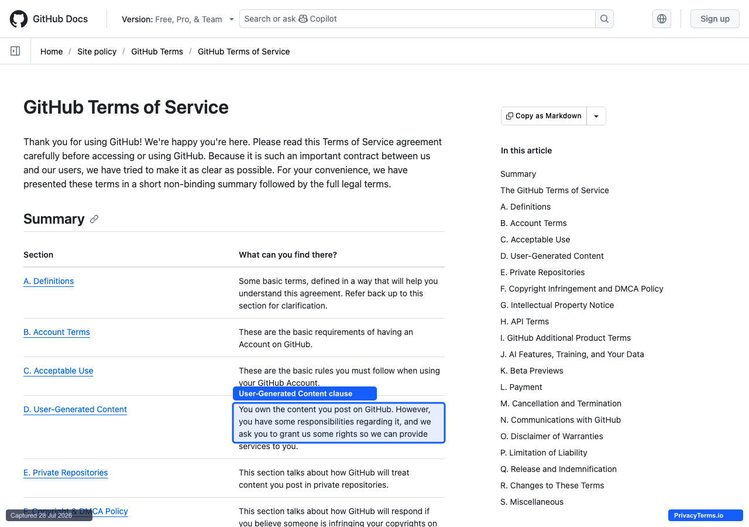Click the search magnifier button
Screen dimensions: 749x527
click(x=604, y=19)
